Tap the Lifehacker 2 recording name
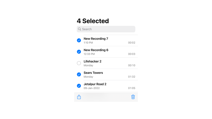The width and height of the screenshot is (212, 119). pos(92,61)
